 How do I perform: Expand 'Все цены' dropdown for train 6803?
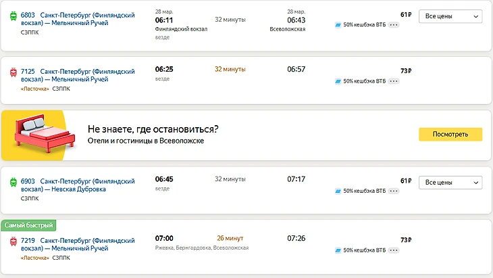point(450,16)
